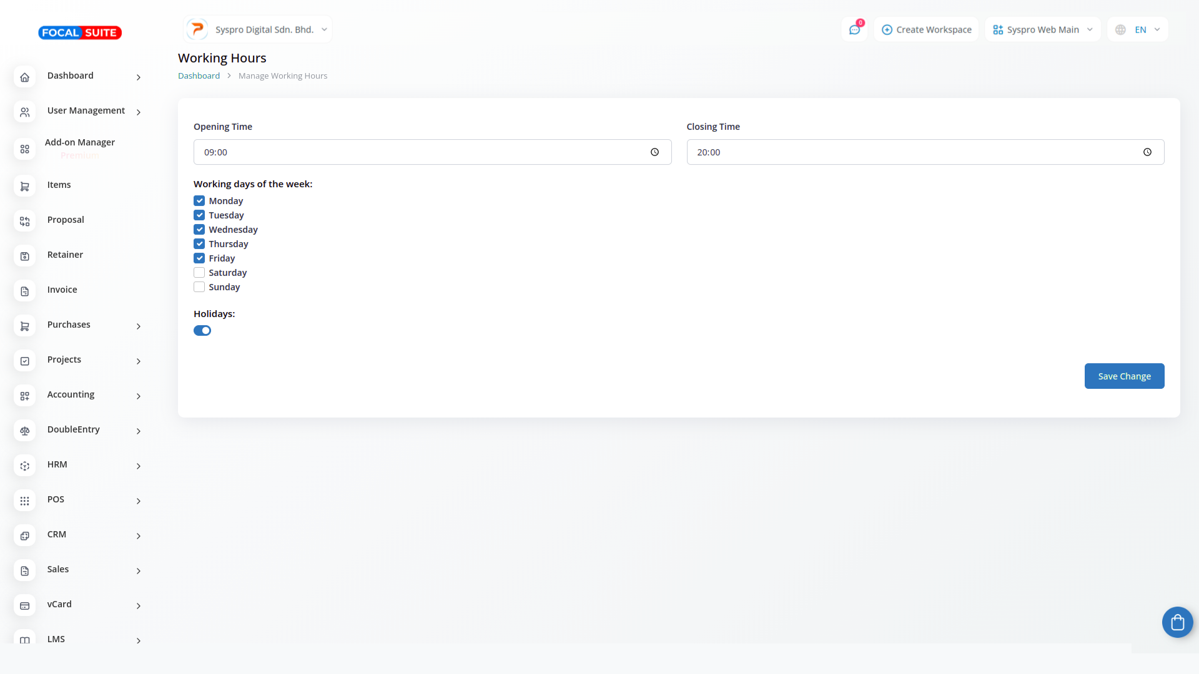The image size is (1199, 674).
Task: Click the Closing Time clock icon
Action: tap(1147, 152)
